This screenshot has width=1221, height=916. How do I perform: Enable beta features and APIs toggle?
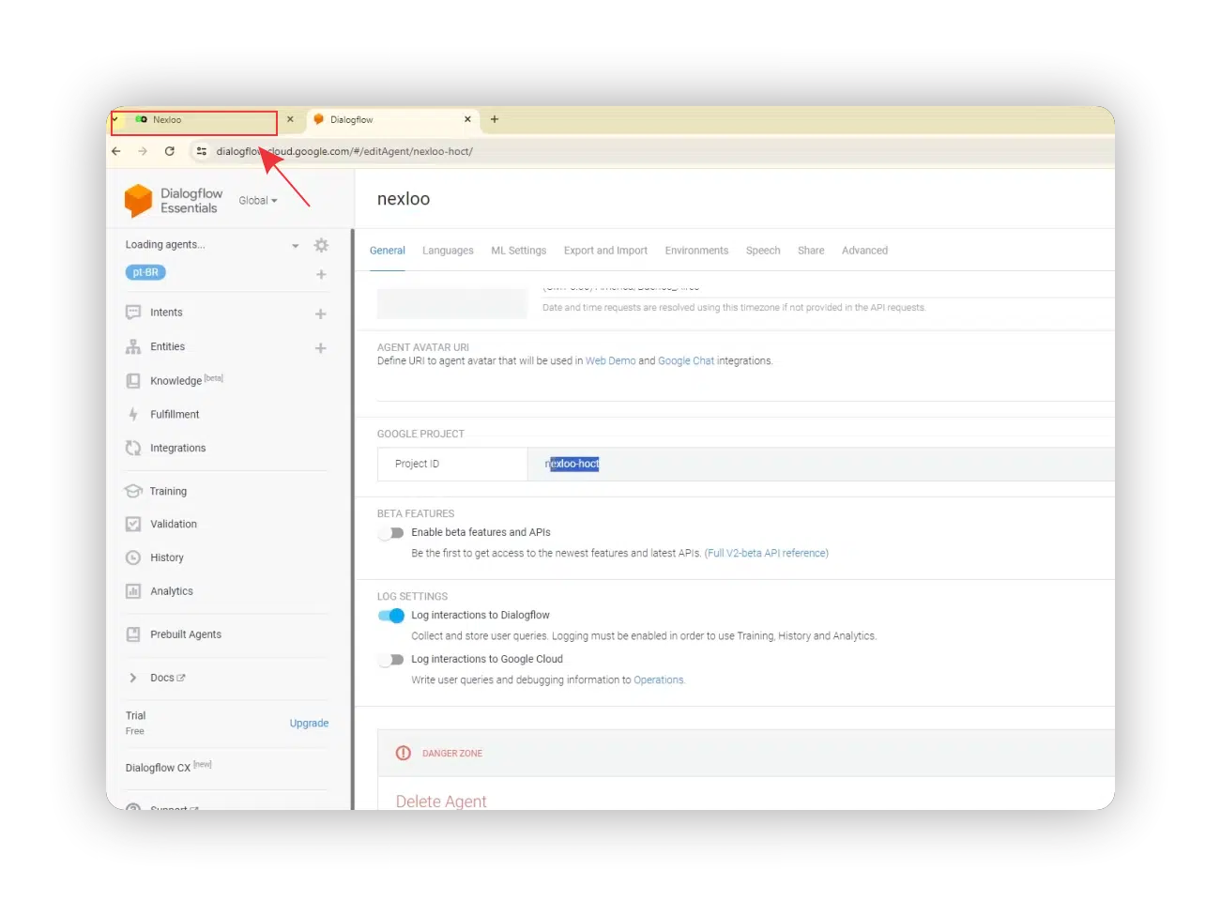(x=391, y=533)
